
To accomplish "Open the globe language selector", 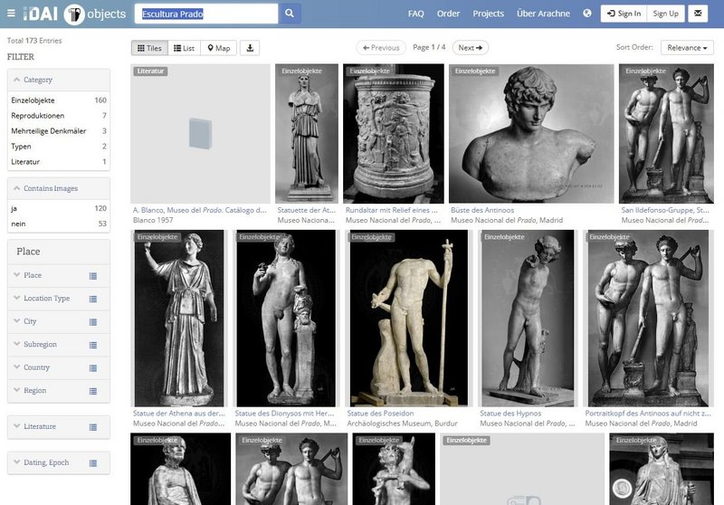I will (587, 14).
